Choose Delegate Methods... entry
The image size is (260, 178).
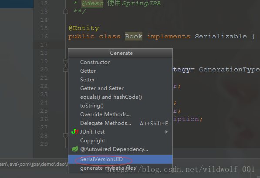120,123
